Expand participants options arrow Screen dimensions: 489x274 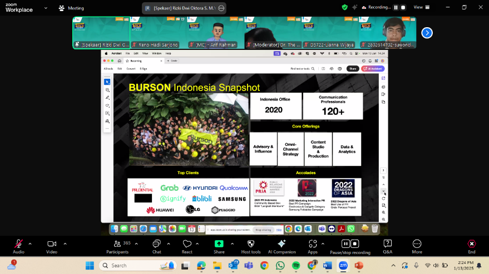pos(136,244)
